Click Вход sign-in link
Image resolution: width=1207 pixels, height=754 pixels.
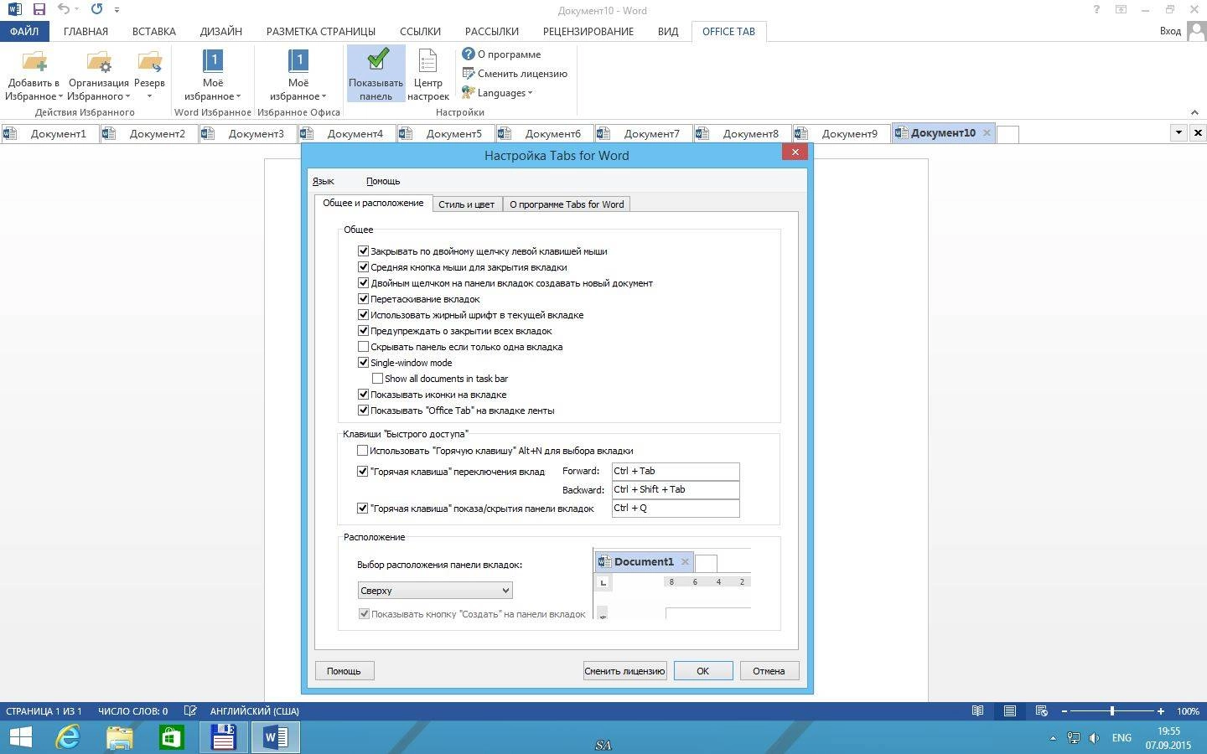tap(1170, 31)
